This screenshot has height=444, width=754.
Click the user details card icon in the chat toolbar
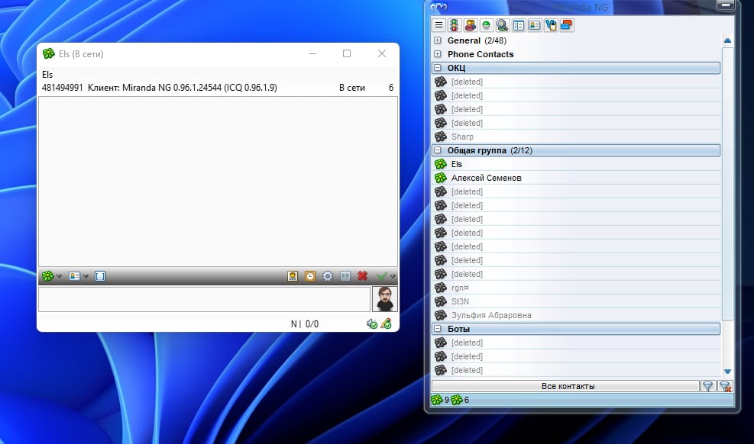point(74,276)
